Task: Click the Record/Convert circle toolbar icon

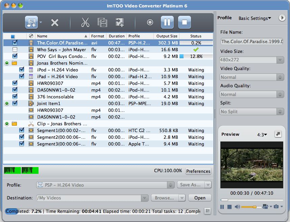Action: tap(150, 22)
